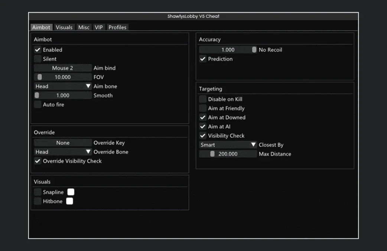This screenshot has width=387, height=251.
Task: Tick the Silent checkbox
Action: pos(38,59)
